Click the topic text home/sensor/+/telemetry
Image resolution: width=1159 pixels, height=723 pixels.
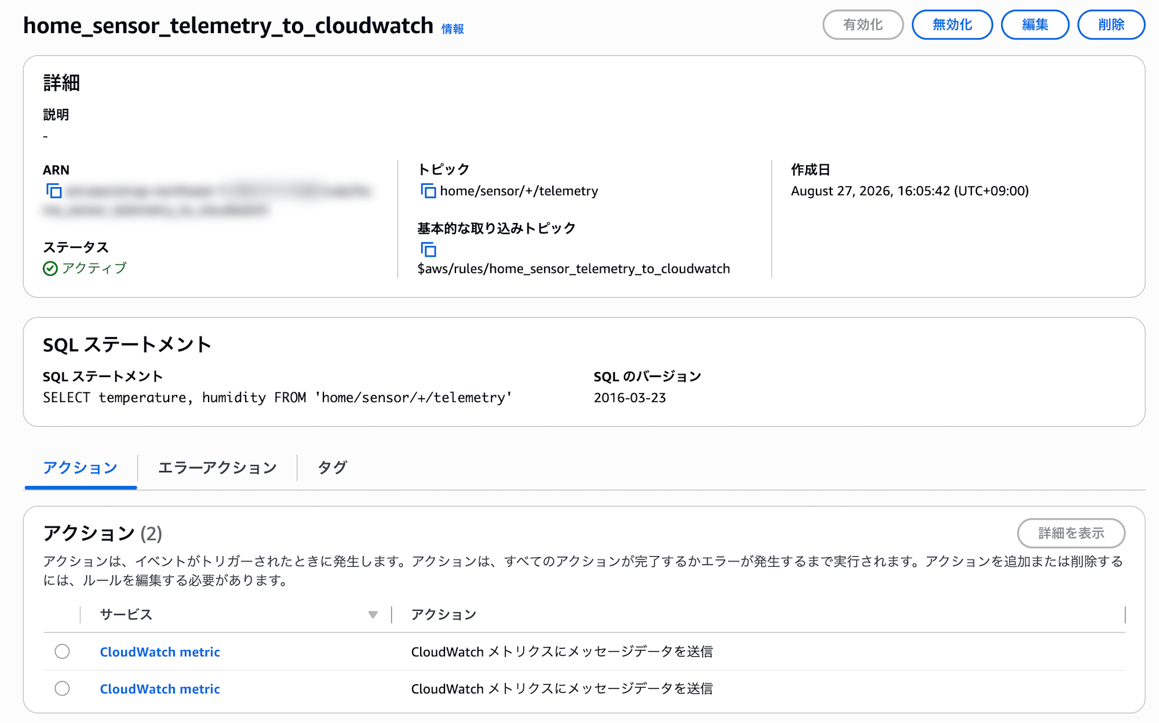pos(519,191)
